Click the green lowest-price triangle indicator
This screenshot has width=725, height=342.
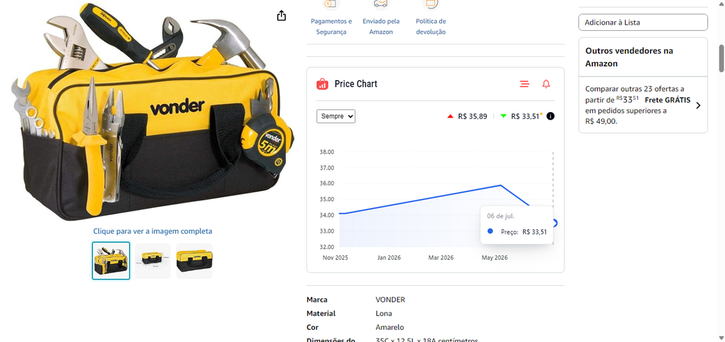point(503,116)
